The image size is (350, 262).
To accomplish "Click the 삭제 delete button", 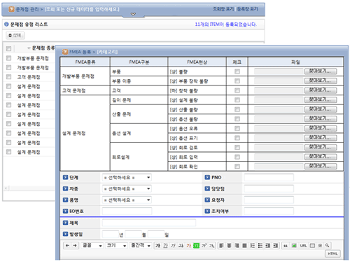I will [x=15, y=35].
